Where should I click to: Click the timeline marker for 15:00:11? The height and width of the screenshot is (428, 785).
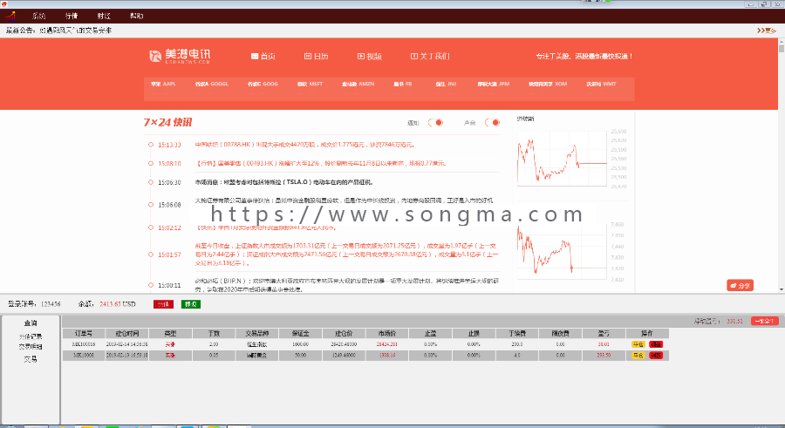click(151, 285)
